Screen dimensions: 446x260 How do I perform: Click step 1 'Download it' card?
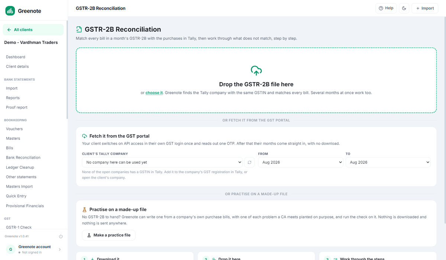pyautogui.click(x=135, y=256)
